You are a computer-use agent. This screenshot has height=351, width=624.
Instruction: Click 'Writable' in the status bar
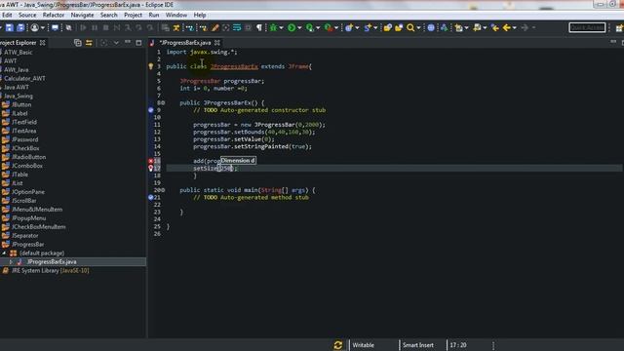(363, 345)
